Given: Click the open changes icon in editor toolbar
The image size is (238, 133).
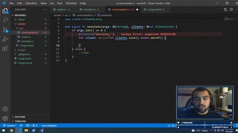Looking at the screenshot, I should pos(225,10).
